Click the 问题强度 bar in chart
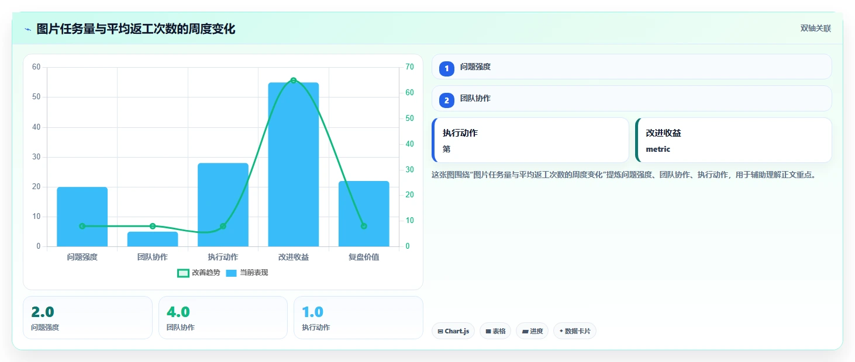Screen dimensions: 855x362 pyautogui.click(x=82, y=217)
